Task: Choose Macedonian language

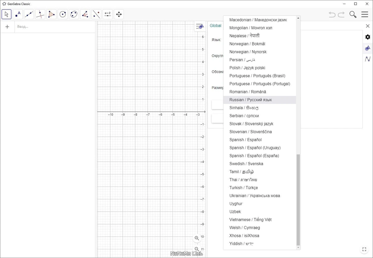Action: pos(260,20)
